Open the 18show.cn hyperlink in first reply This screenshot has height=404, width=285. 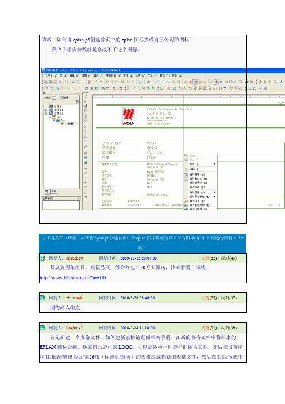click(x=73, y=277)
